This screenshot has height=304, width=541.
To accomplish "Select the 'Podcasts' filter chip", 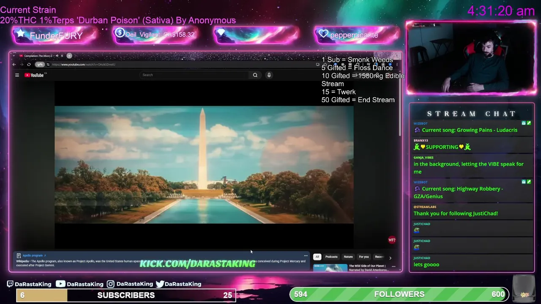I will tap(331, 257).
